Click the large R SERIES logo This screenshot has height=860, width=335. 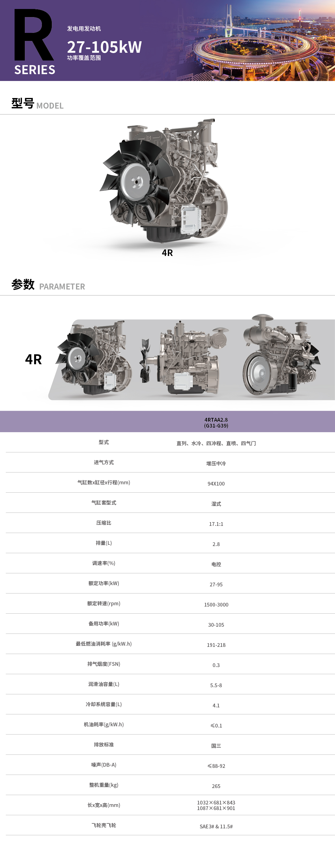34,42
